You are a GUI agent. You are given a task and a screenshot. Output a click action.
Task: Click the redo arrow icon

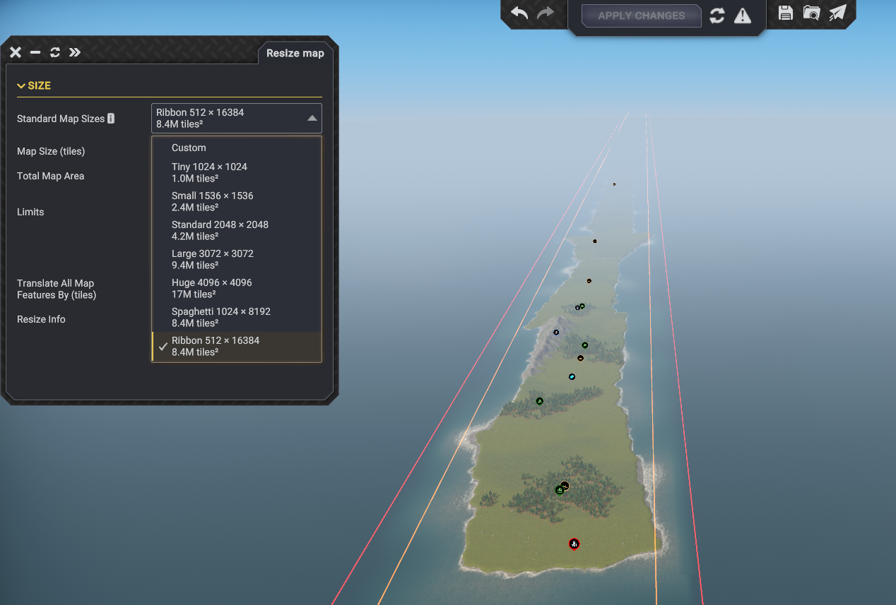[x=546, y=13]
